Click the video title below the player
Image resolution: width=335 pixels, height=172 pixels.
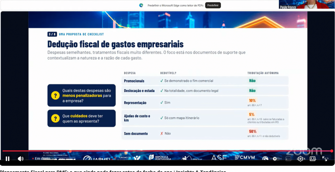[x=113, y=171]
